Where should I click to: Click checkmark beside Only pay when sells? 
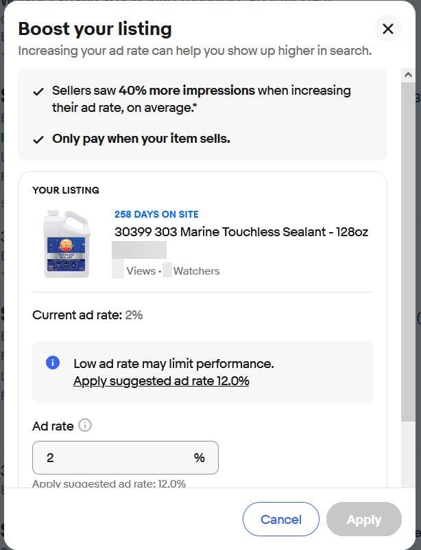39,139
